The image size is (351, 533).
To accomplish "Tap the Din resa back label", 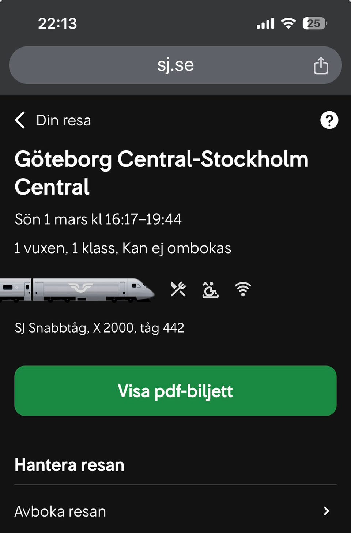I will (x=64, y=120).
